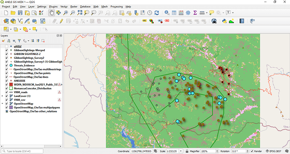Select the NomascusConcolor_Distribution layer name
The image size is (290, 154).
point(32,88)
